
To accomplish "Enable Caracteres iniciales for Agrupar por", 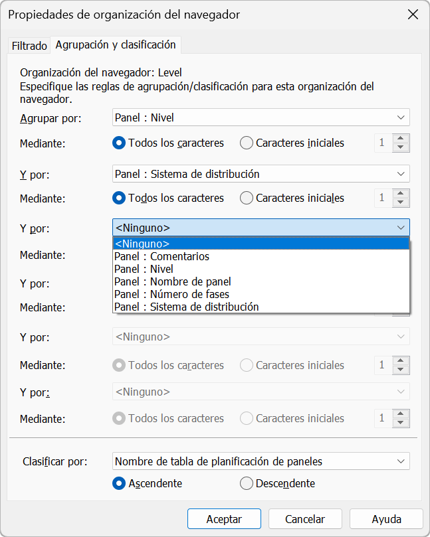I will (x=247, y=143).
